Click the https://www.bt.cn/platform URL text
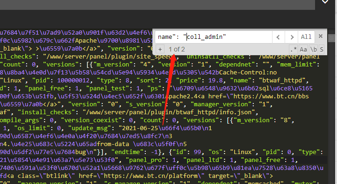The width and height of the screenshot is (337, 184). (x=151, y=176)
